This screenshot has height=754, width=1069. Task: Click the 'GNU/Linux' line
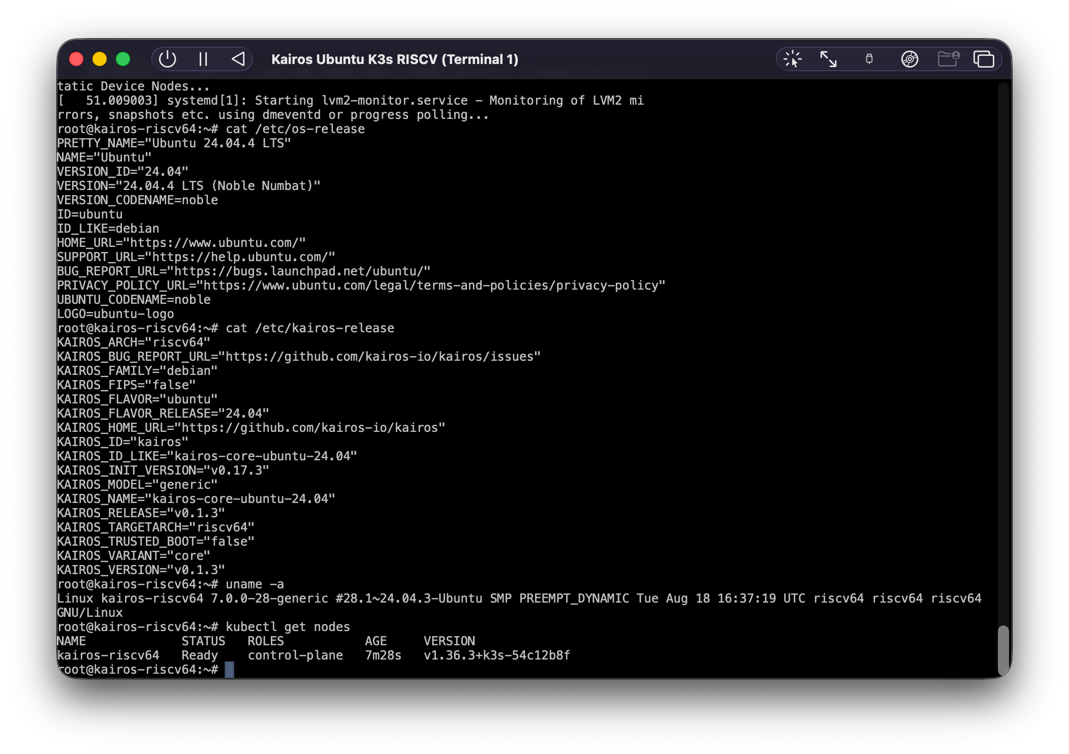pyautogui.click(x=90, y=613)
